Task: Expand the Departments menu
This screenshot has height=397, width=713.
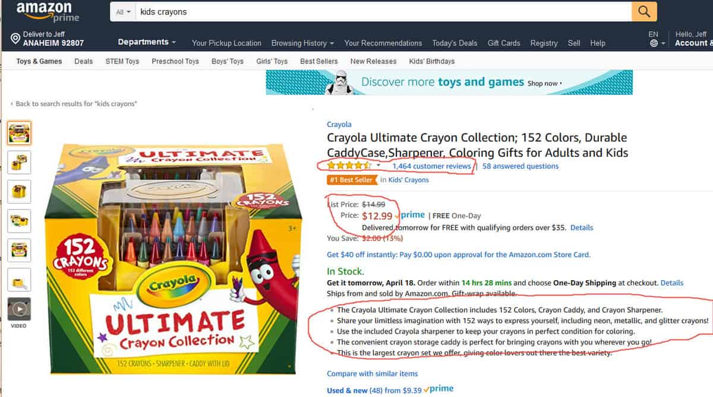Action: point(147,42)
